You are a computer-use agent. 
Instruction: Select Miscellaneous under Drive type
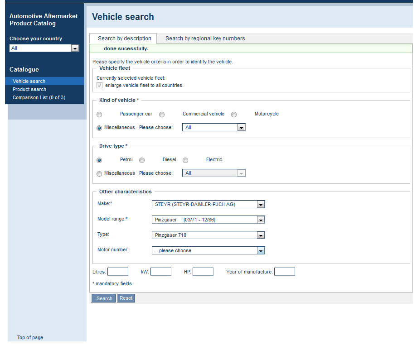[99, 173]
